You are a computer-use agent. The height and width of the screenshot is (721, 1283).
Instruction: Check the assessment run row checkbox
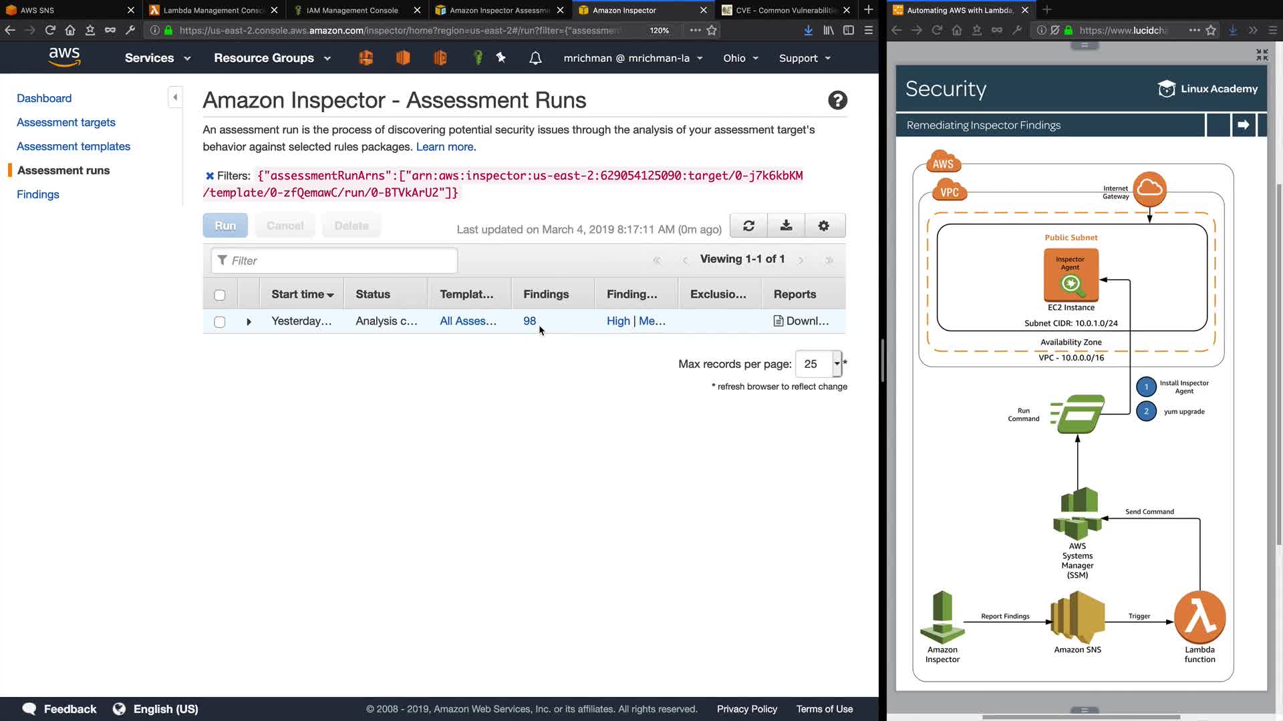click(219, 322)
